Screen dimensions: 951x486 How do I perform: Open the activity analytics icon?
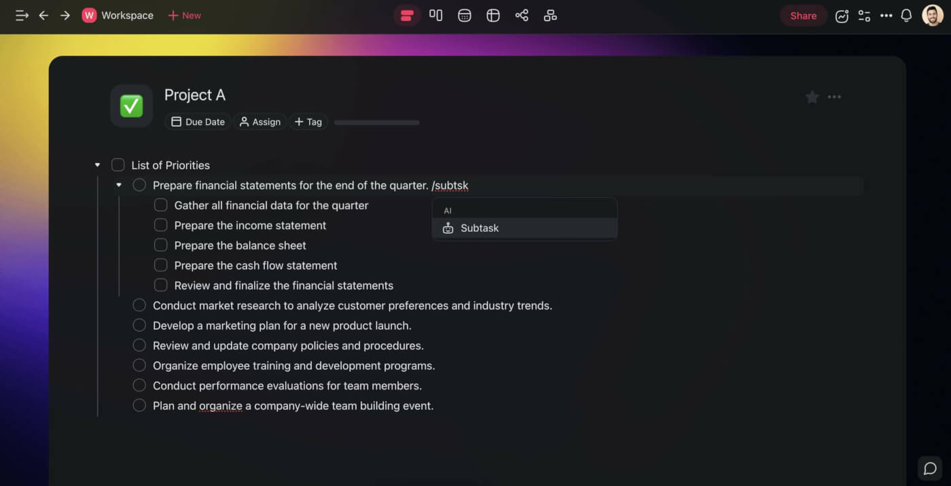click(842, 15)
